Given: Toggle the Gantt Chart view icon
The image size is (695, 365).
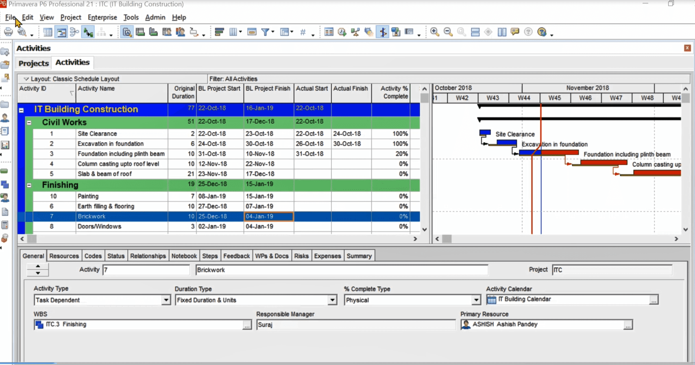Looking at the screenshot, I should click(61, 32).
